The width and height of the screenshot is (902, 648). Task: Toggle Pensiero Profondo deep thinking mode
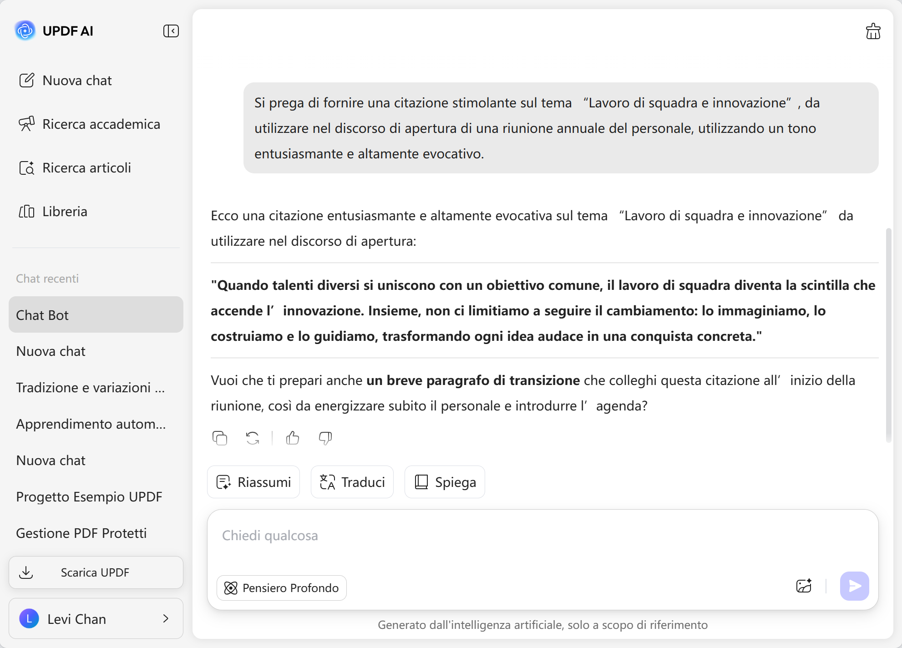[x=282, y=588]
